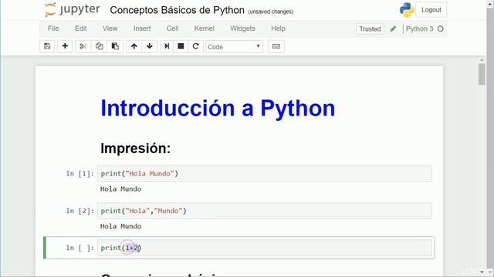This screenshot has width=494, height=277.
Task: Click the vertical scrollbar thumb
Action: (482, 74)
